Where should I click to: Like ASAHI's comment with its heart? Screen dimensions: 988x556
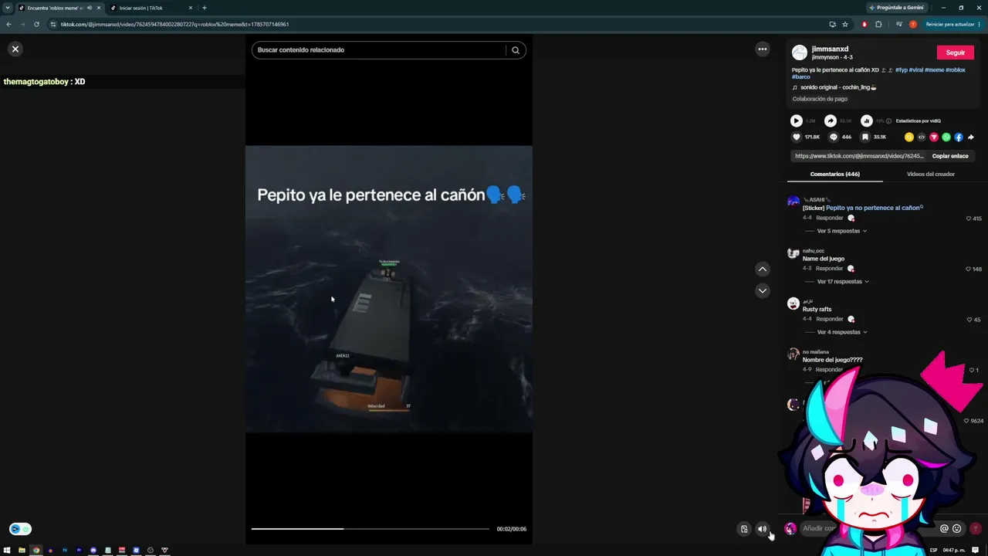(x=969, y=219)
